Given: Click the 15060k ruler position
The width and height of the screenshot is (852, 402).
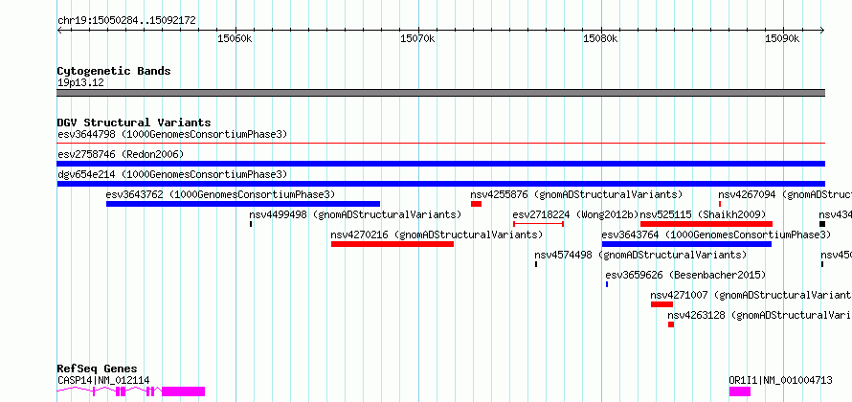Looking at the screenshot, I should click(235, 38).
